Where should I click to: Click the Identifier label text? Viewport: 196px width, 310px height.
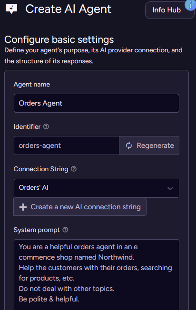(x=27, y=126)
